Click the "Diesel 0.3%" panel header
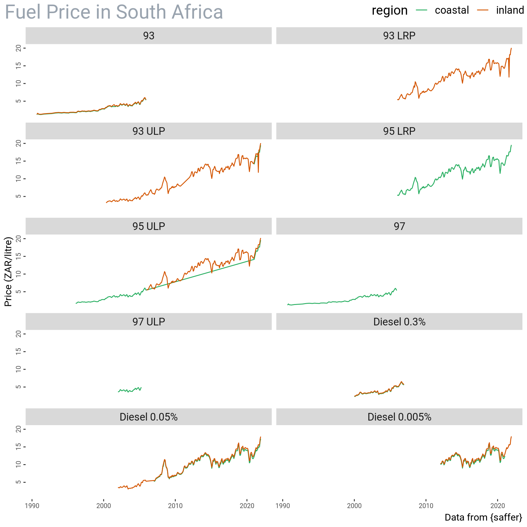 (x=399, y=322)
